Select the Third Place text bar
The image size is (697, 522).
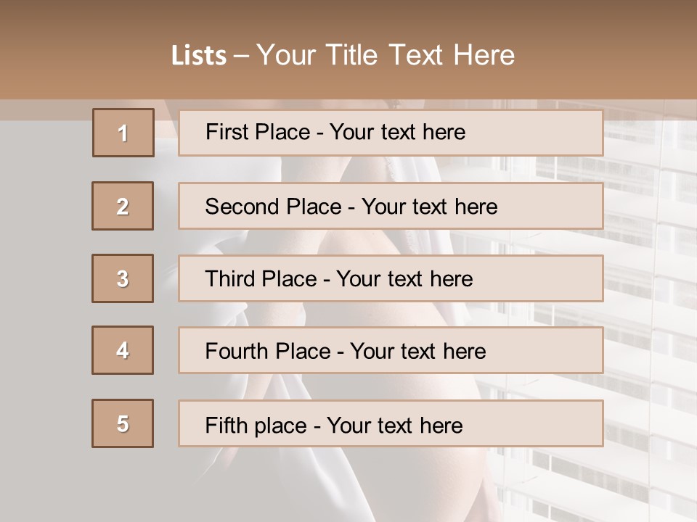click(391, 278)
